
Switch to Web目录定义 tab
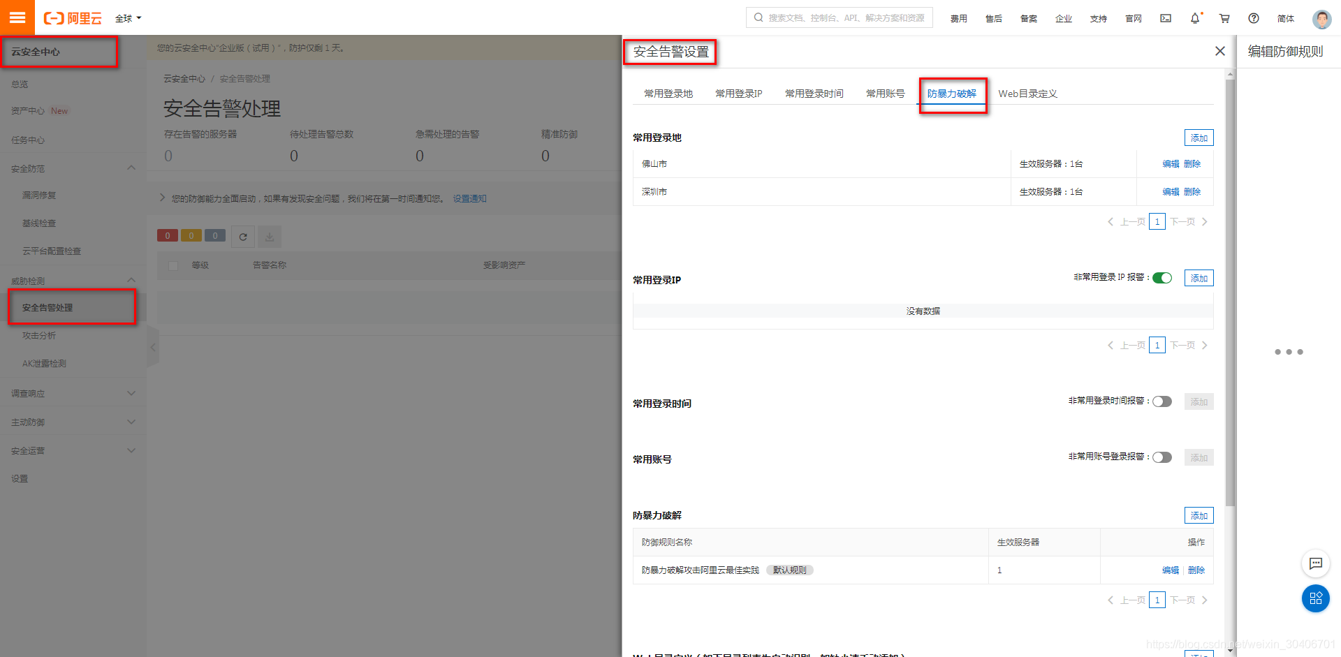coord(1028,94)
